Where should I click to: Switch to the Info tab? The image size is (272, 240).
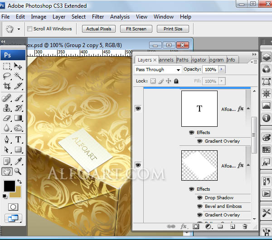231,60
